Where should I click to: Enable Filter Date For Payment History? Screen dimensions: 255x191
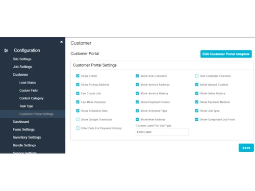(78, 128)
